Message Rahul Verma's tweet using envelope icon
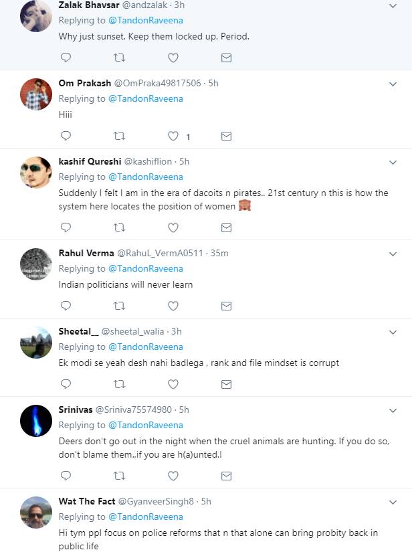Screen dimensions: 412x558 (227, 306)
